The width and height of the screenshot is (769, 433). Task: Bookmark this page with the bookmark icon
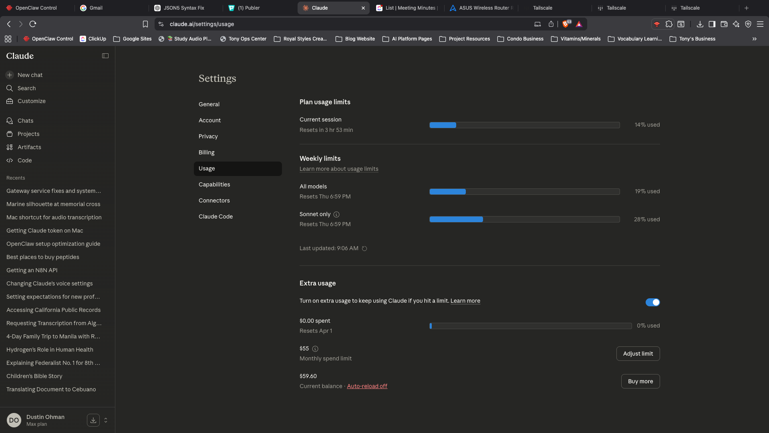pyautogui.click(x=145, y=24)
